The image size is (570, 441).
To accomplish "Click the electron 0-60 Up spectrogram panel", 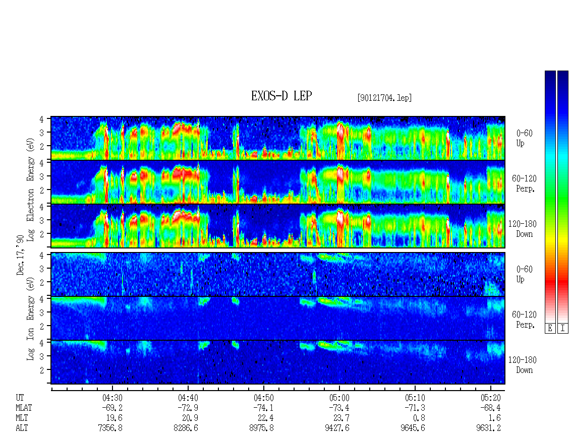I will (x=278, y=138).
